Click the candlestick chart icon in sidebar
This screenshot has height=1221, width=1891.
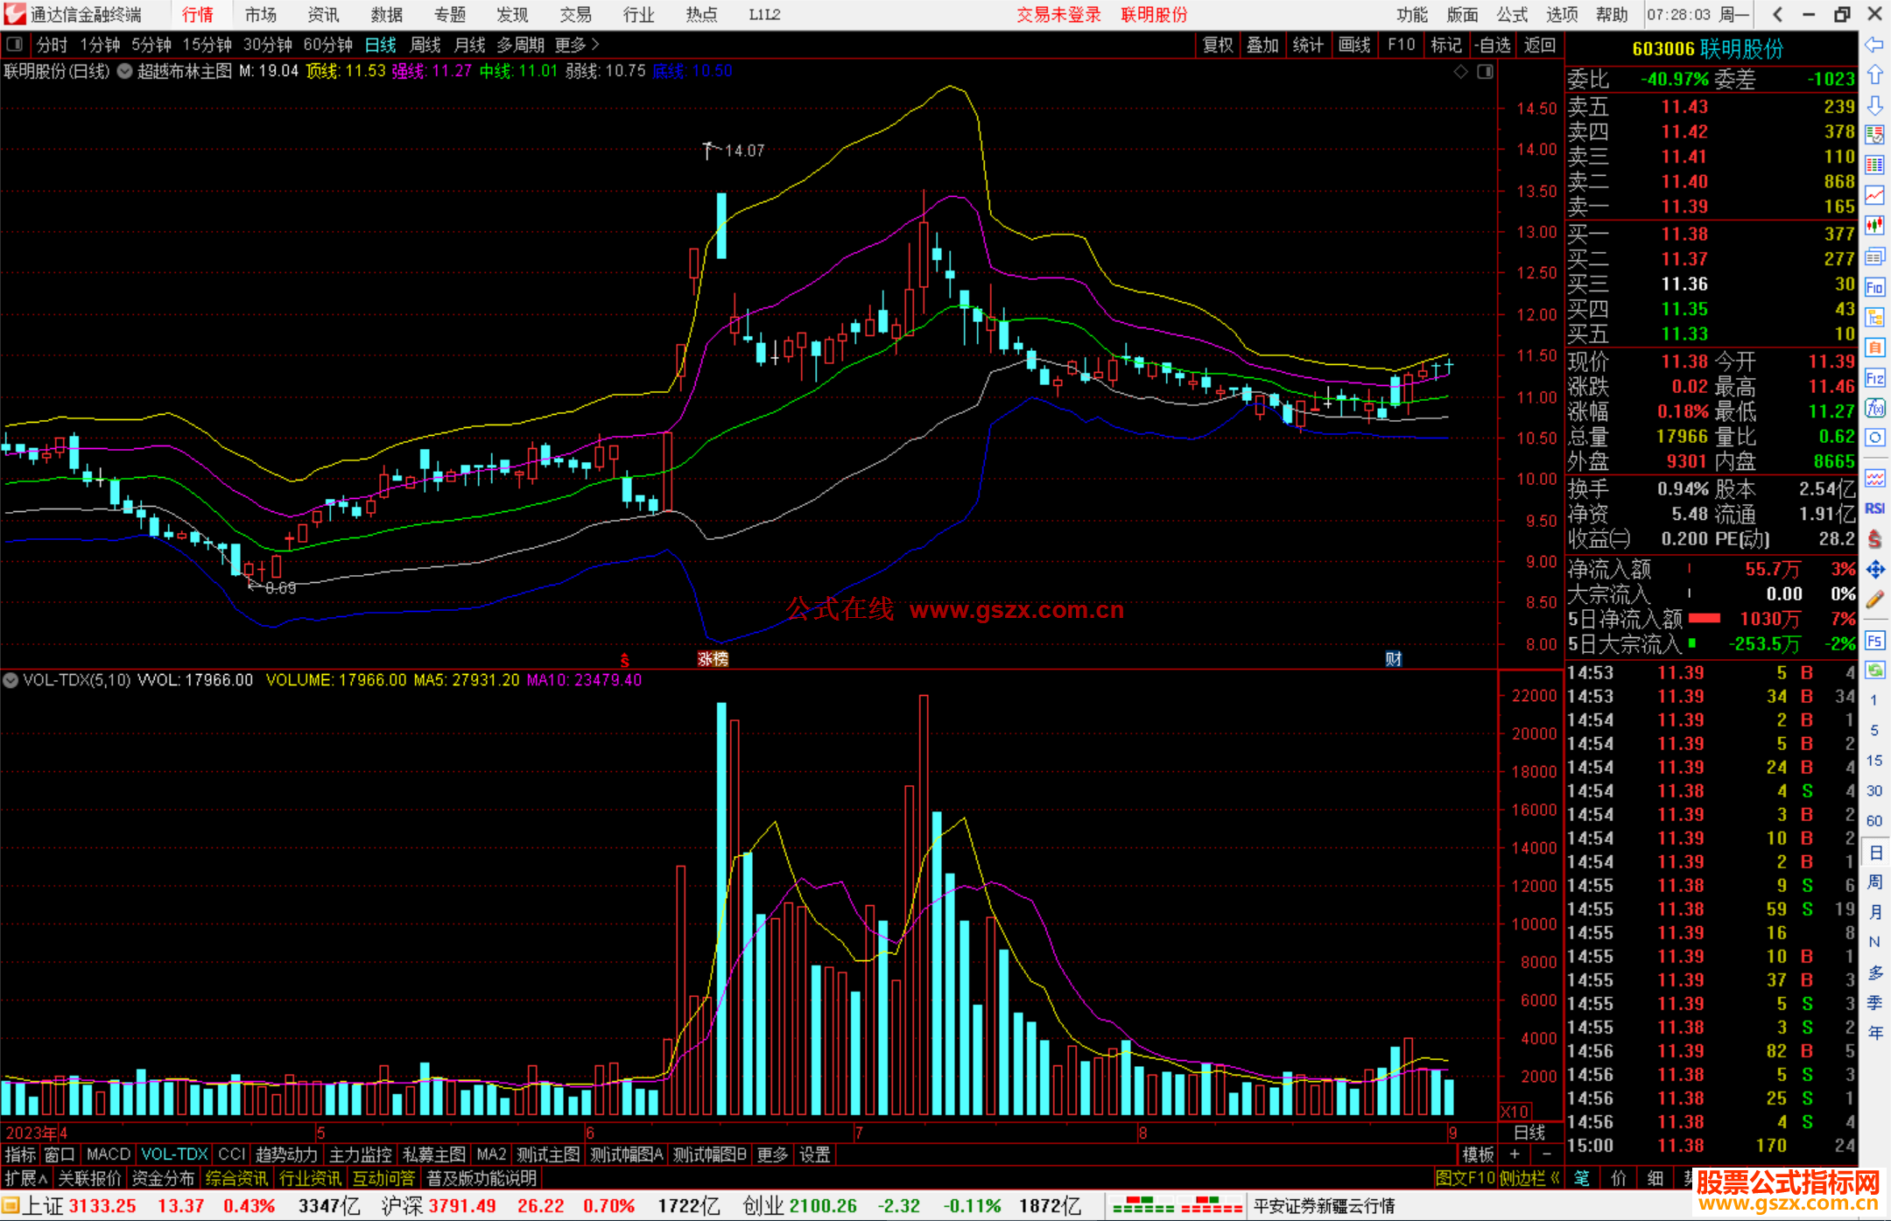[1874, 226]
